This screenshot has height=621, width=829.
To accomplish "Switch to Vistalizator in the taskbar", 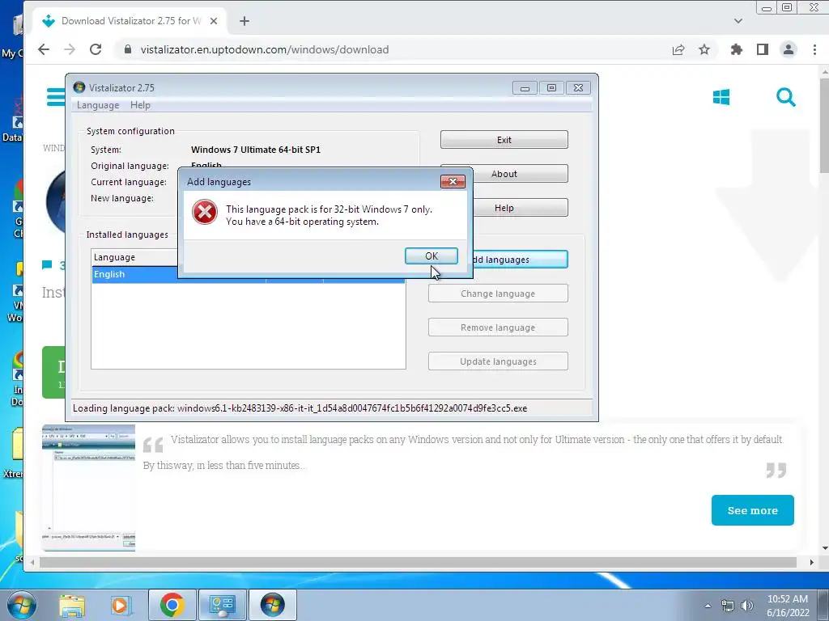I will click(x=272, y=605).
